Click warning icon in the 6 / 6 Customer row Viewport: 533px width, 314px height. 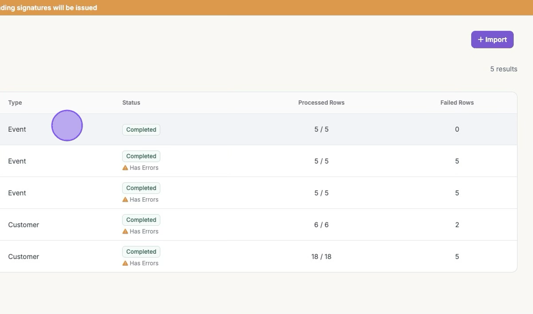(125, 232)
